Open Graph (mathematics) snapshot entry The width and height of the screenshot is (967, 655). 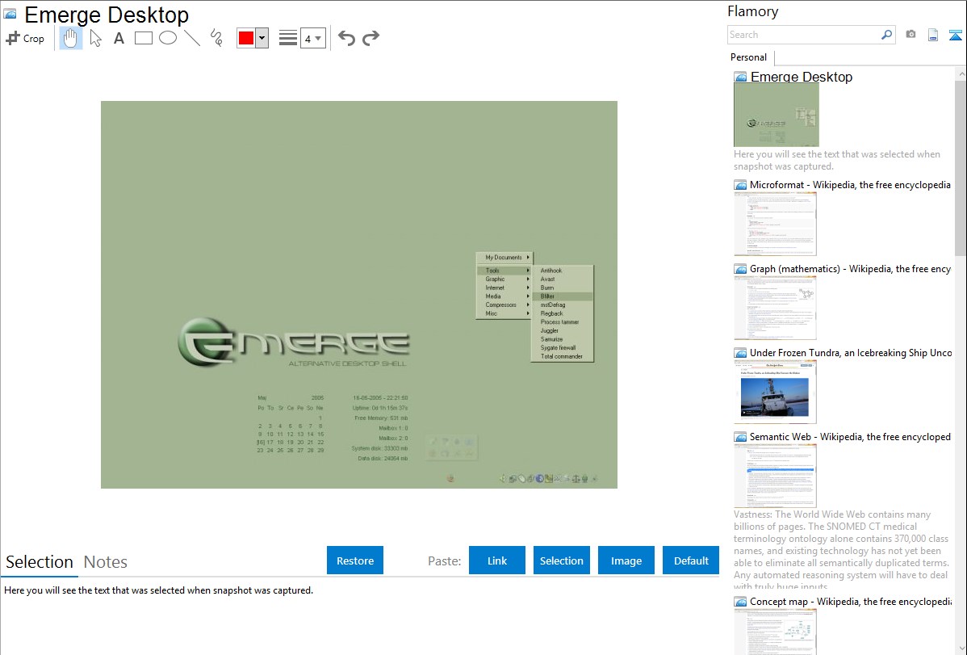click(850, 269)
